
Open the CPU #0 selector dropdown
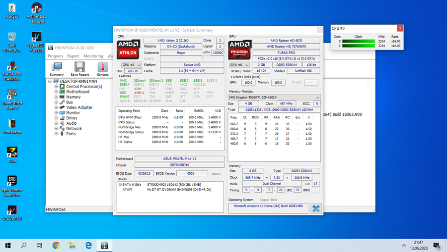pos(132,65)
